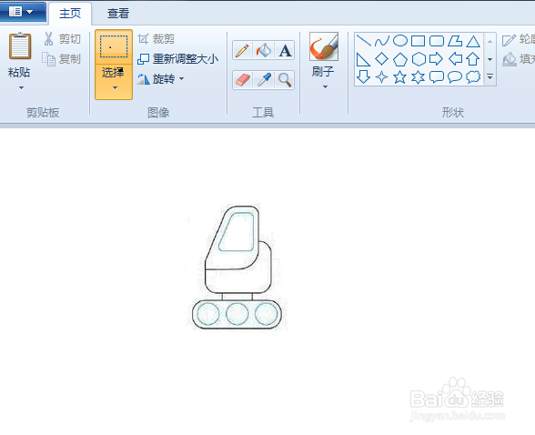
Task: Choose the right triangle shape
Action: coord(363,59)
